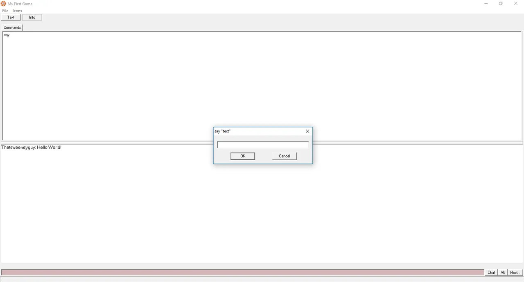Viewport: 524px width, 282px height.
Task: Switch to the Info pane button
Action: [x=32, y=17]
